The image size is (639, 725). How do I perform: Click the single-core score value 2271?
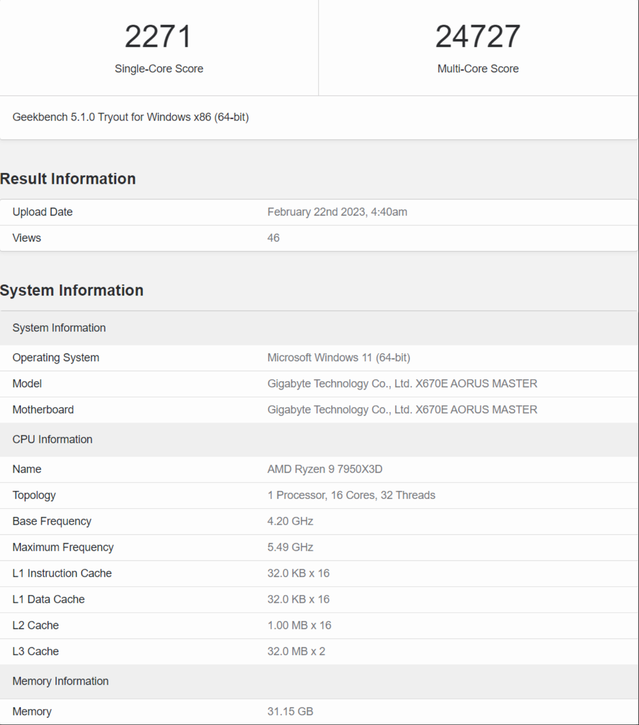158,36
